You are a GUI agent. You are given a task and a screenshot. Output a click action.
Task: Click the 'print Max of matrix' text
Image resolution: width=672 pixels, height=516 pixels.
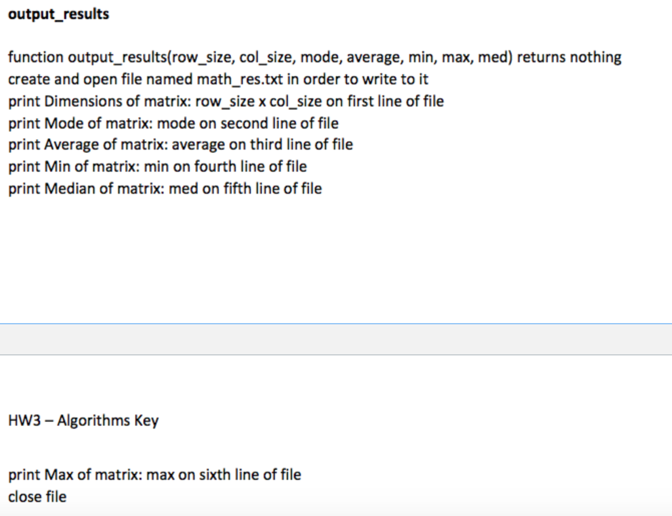pos(75,475)
